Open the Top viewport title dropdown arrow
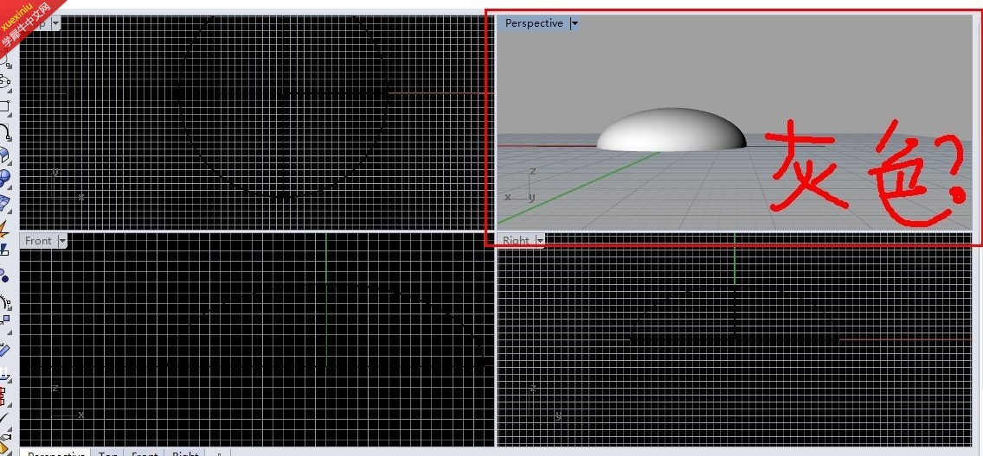Viewport: 983px width, 456px height. click(56, 23)
